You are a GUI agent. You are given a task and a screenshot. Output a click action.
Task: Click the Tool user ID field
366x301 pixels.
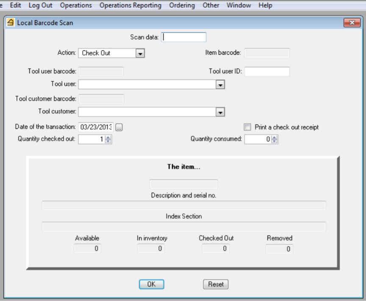coord(267,72)
